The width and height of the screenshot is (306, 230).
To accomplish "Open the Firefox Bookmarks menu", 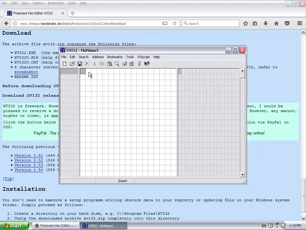I will [56, 3].
